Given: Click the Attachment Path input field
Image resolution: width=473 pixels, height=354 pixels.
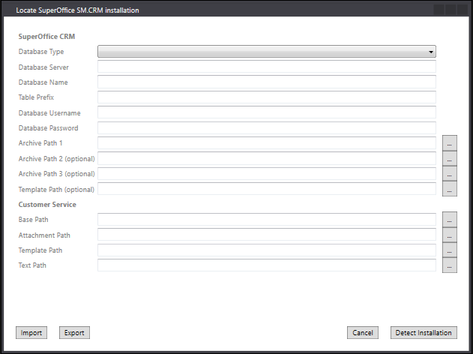Looking at the screenshot, I should coord(267,235).
